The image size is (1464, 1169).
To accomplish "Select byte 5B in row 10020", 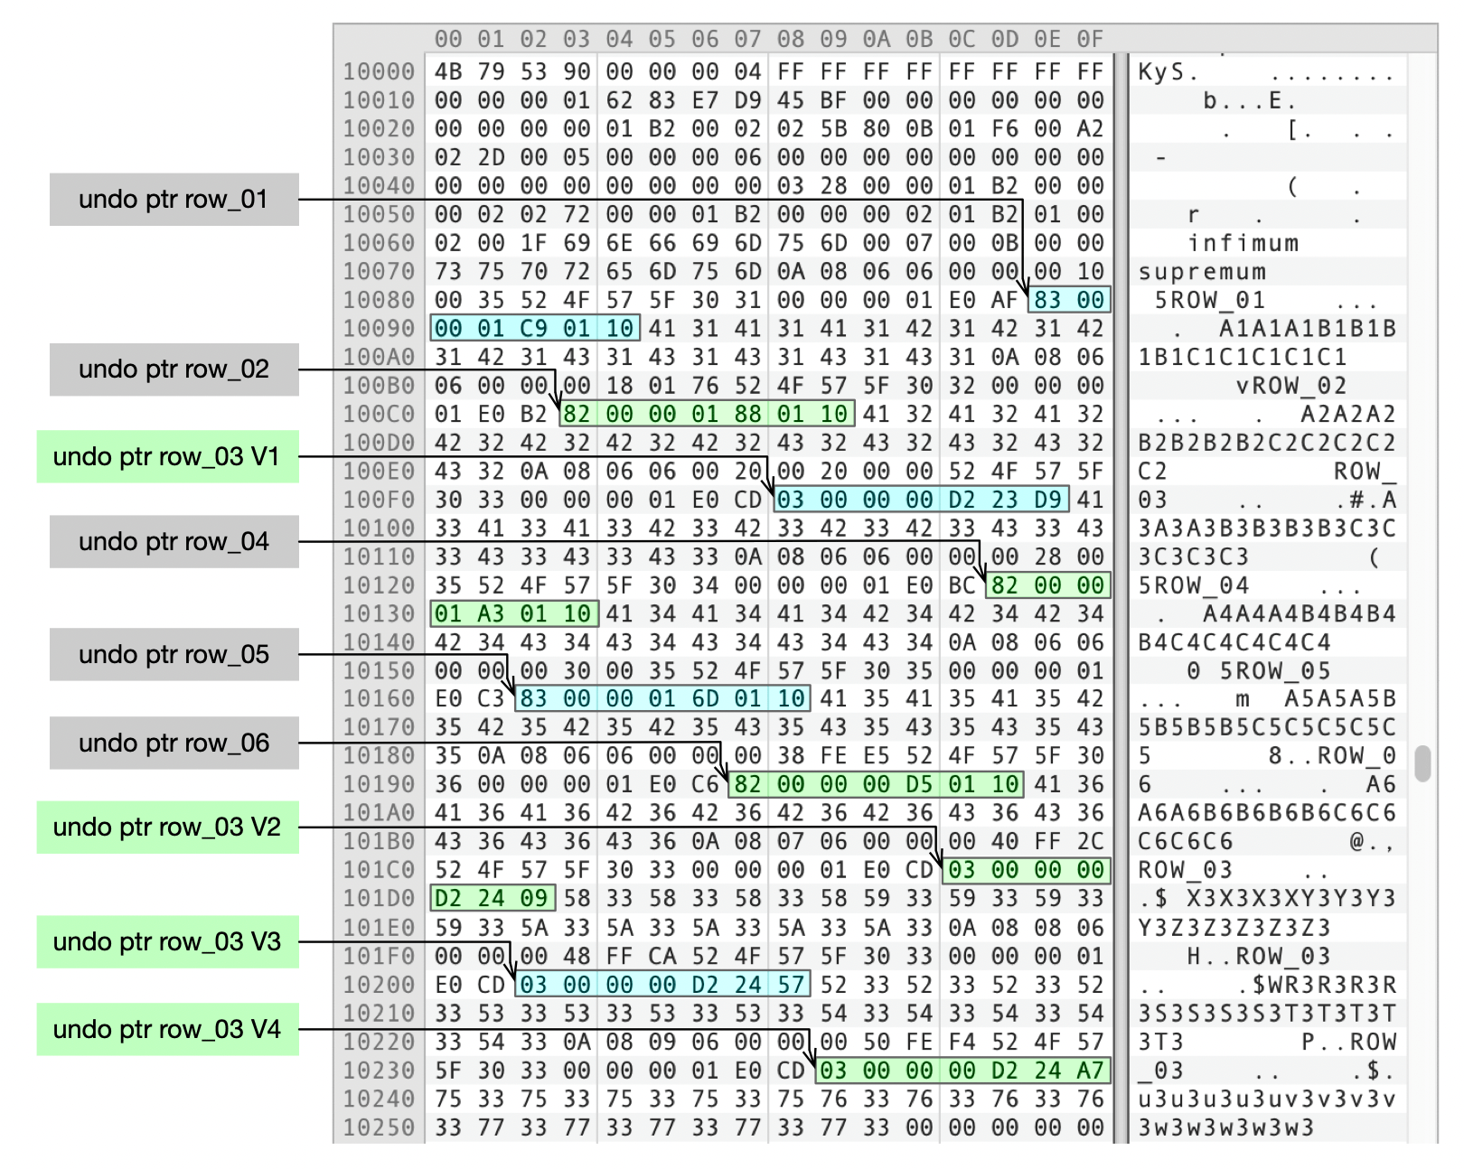I will tap(833, 129).
